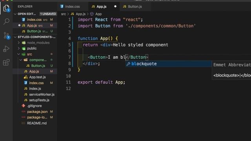The height and width of the screenshot is (141, 251).
Task: Open serviceWorker.js in file tree
Action: 35,94
